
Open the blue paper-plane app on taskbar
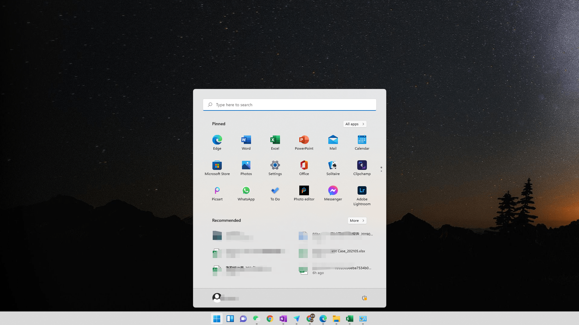[297, 319]
